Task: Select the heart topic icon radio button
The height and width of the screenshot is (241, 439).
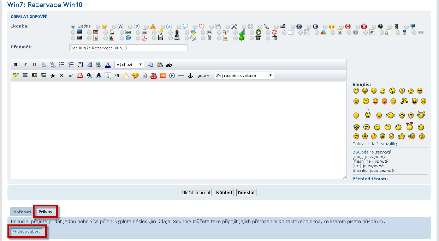Action: click(x=195, y=26)
